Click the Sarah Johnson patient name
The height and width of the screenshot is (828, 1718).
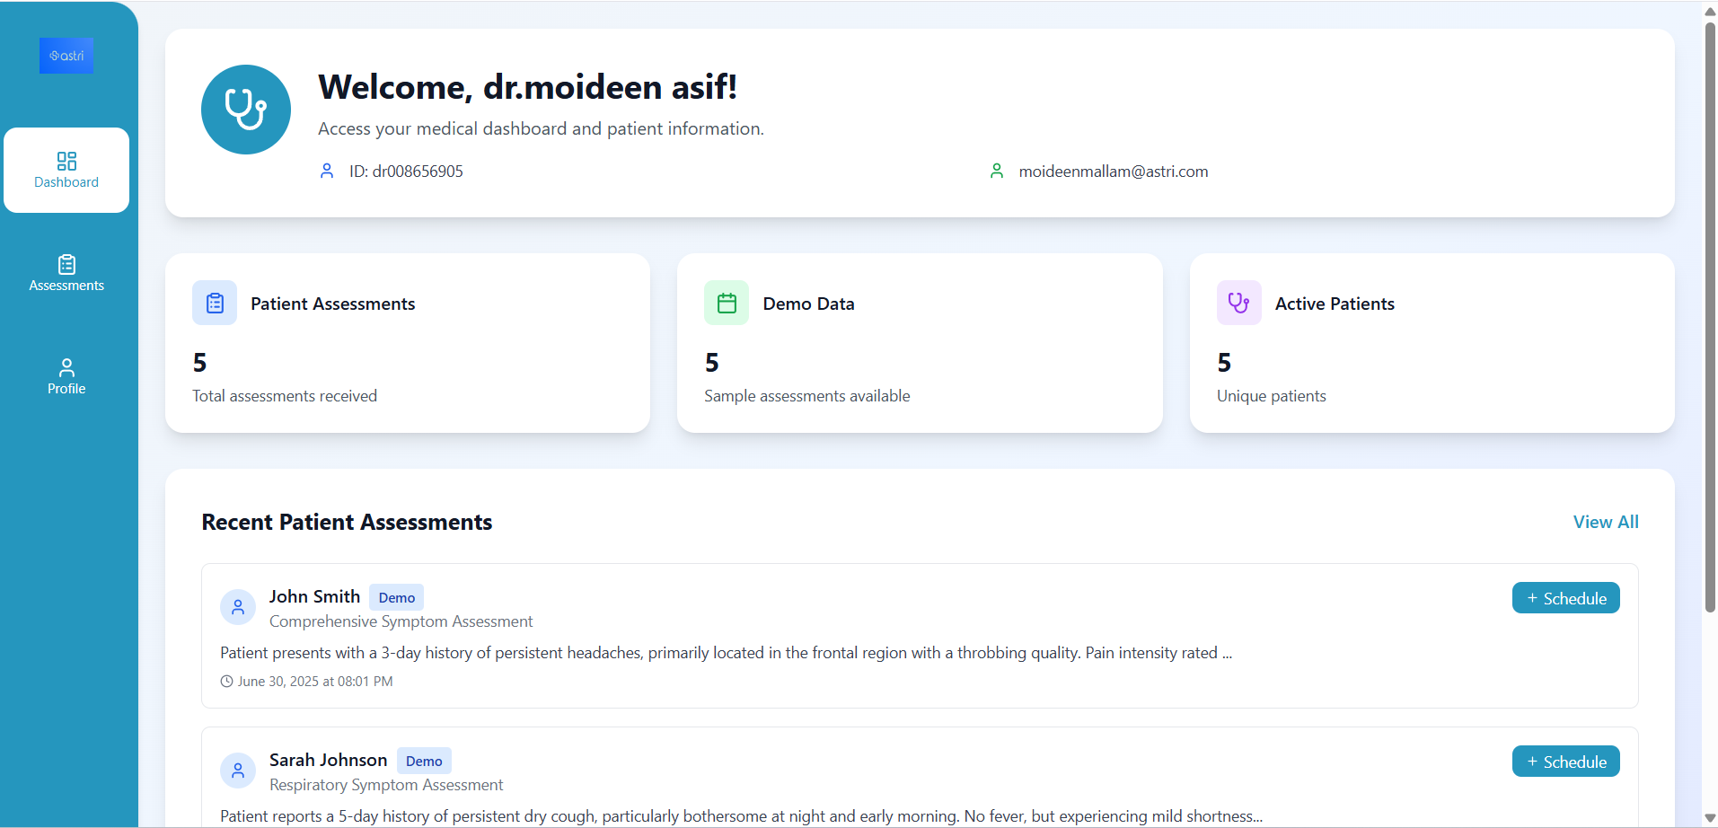(329, 760)
